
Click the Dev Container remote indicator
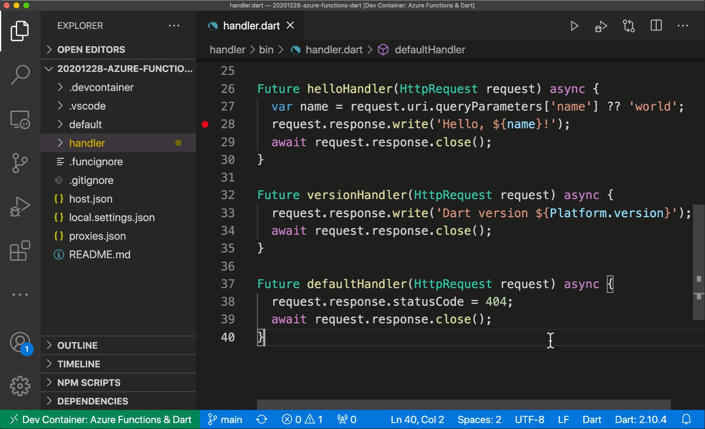pos(100,419)
